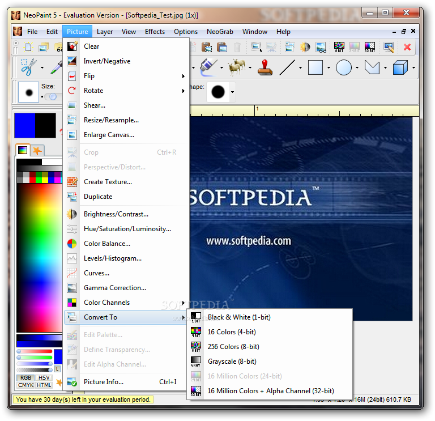Expand the Flip submenu arrow
Viewport: 435px width, 421px height.
(x=183, y=76)
